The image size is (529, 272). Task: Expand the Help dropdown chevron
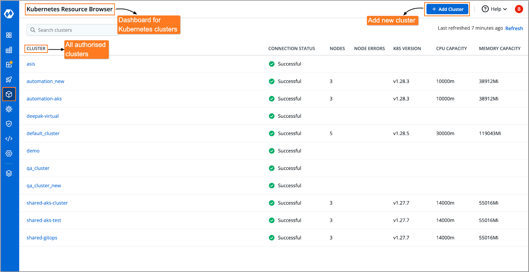[x=505, y=9]
